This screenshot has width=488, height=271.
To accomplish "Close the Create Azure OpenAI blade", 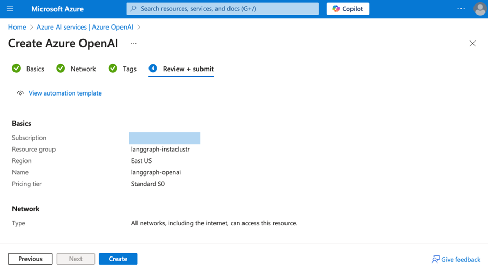I will pos(472,43).
